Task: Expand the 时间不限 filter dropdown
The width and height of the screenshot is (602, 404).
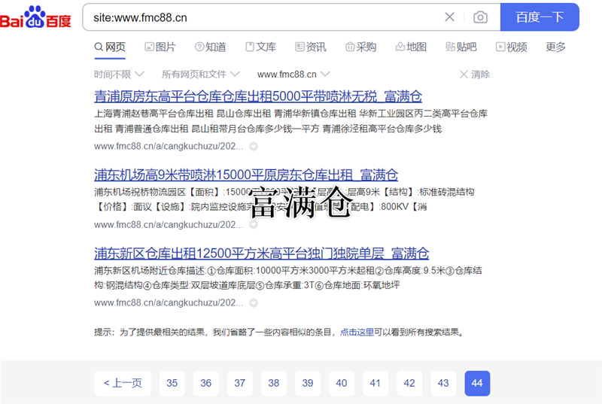Action: coord(119,74)
